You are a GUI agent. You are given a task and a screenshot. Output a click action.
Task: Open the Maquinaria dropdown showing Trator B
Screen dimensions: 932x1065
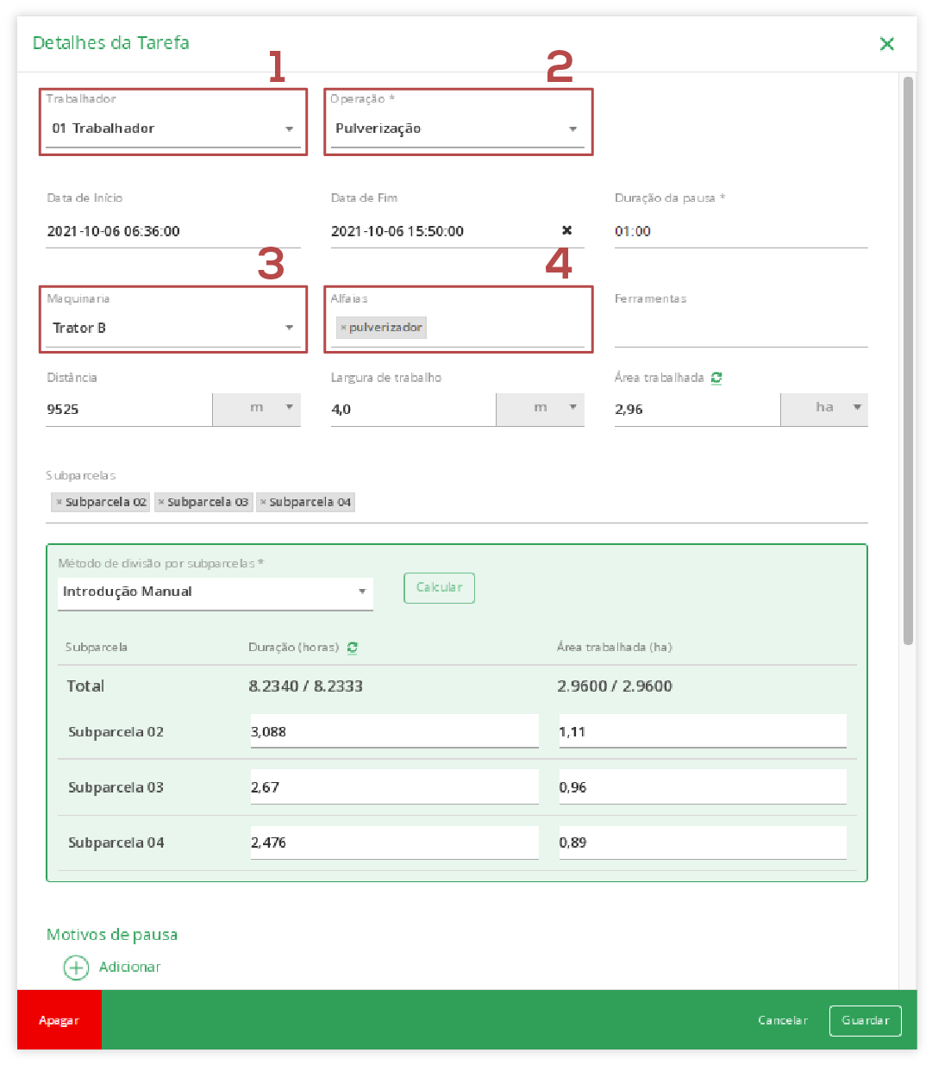click(x=173, y=328)
